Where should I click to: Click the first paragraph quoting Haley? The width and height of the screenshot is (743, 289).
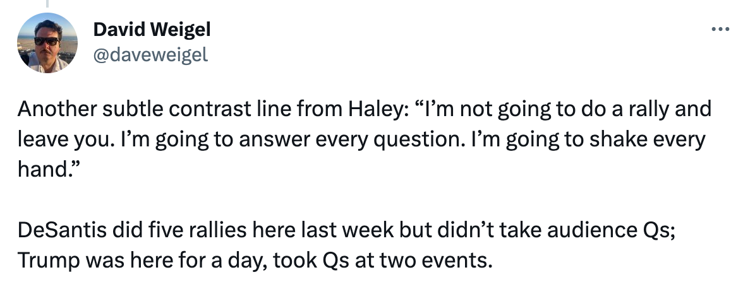[365, 139]
